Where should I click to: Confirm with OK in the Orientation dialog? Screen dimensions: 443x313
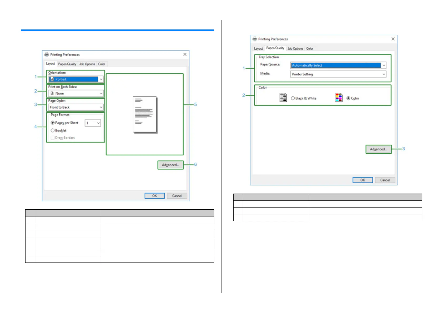[x=155, y=196]
